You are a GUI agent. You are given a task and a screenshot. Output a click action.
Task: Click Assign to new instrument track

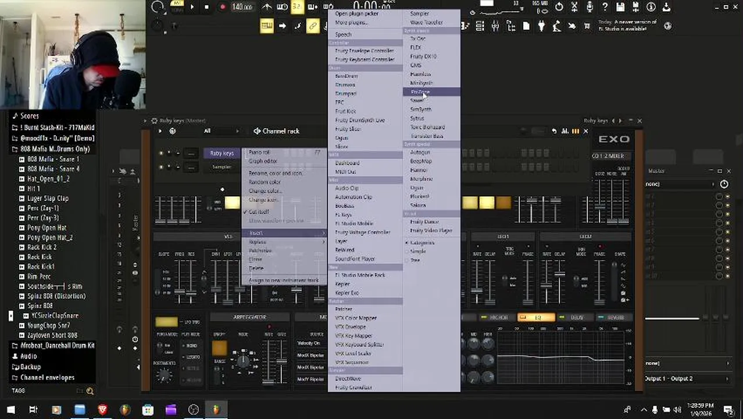click(x=284, y=280)
